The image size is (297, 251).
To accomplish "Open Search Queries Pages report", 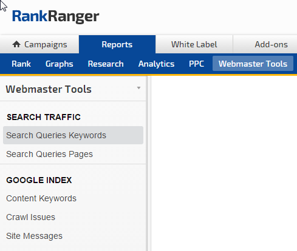I will pos(49,154).
